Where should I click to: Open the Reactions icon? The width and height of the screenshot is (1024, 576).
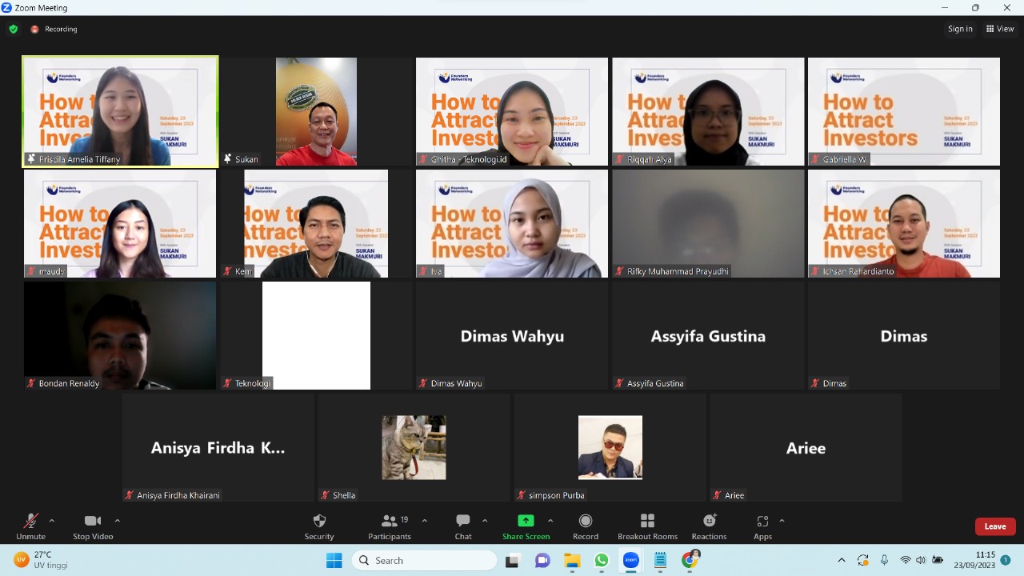tap(709, 521)
